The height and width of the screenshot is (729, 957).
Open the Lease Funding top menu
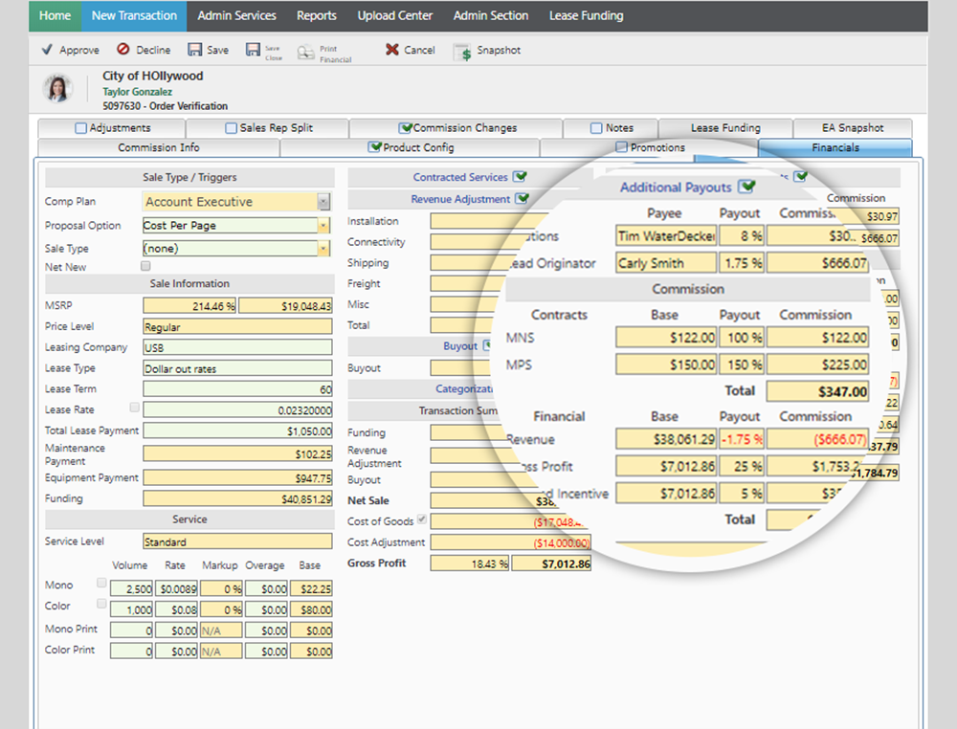586,16
